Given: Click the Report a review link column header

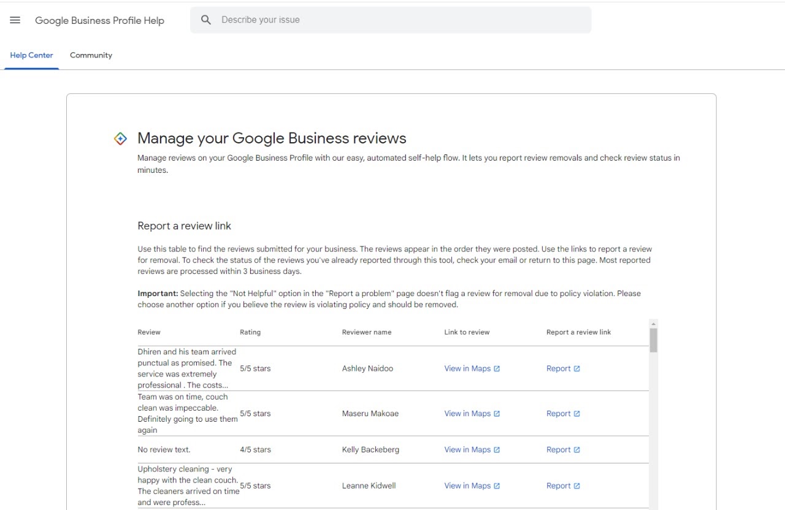Looking at the screenshot, I should point(579,332).
